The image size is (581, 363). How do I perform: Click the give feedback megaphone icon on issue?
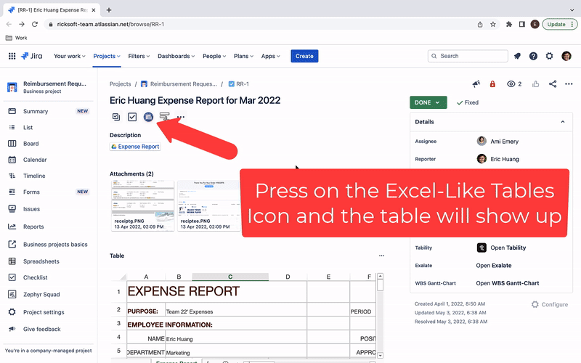(x=476, y=84)
